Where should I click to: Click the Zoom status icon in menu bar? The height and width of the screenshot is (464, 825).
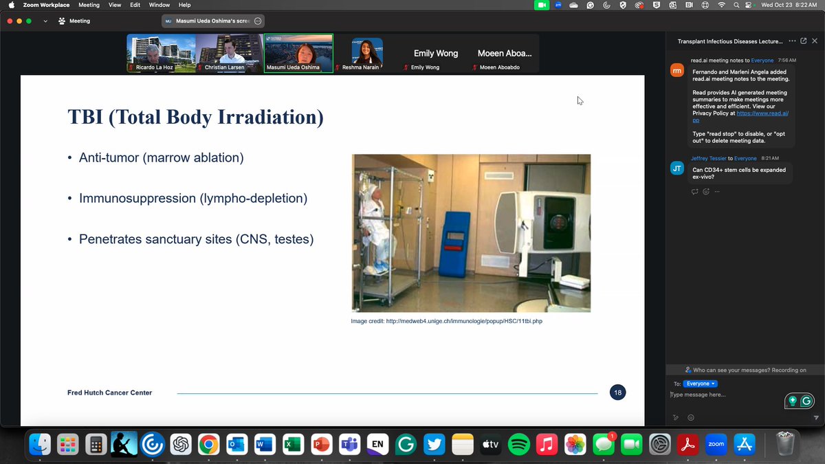tap(558, 5)
